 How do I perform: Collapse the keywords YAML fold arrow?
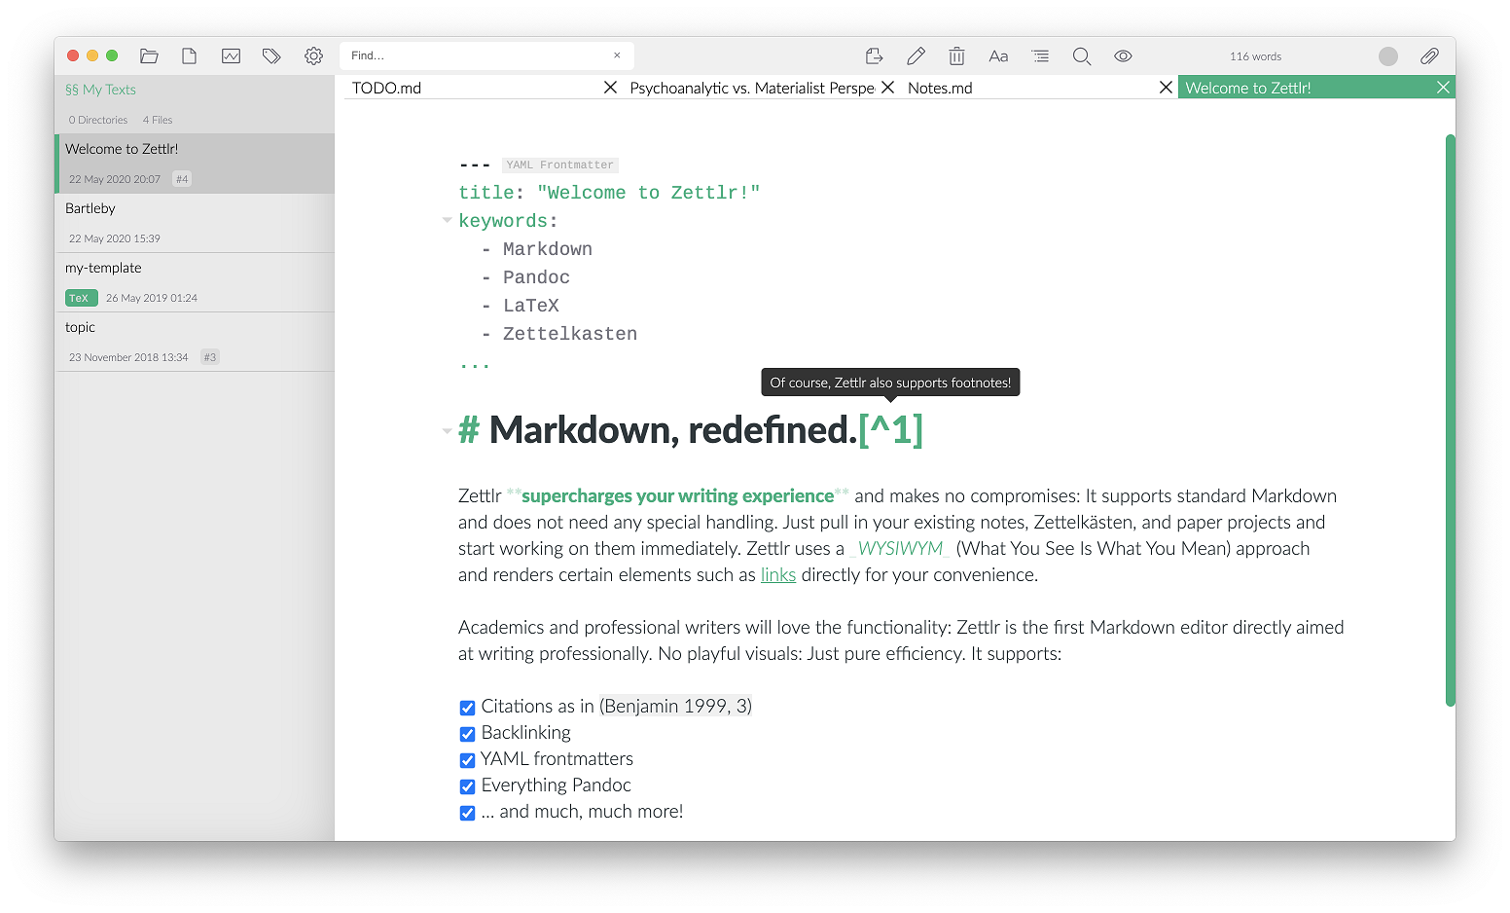447,221
